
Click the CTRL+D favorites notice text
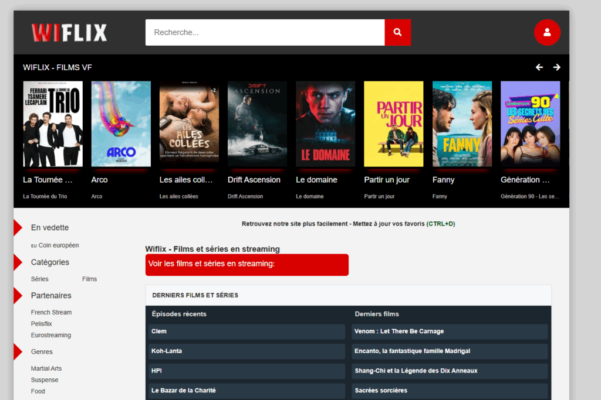click(349, 224)
